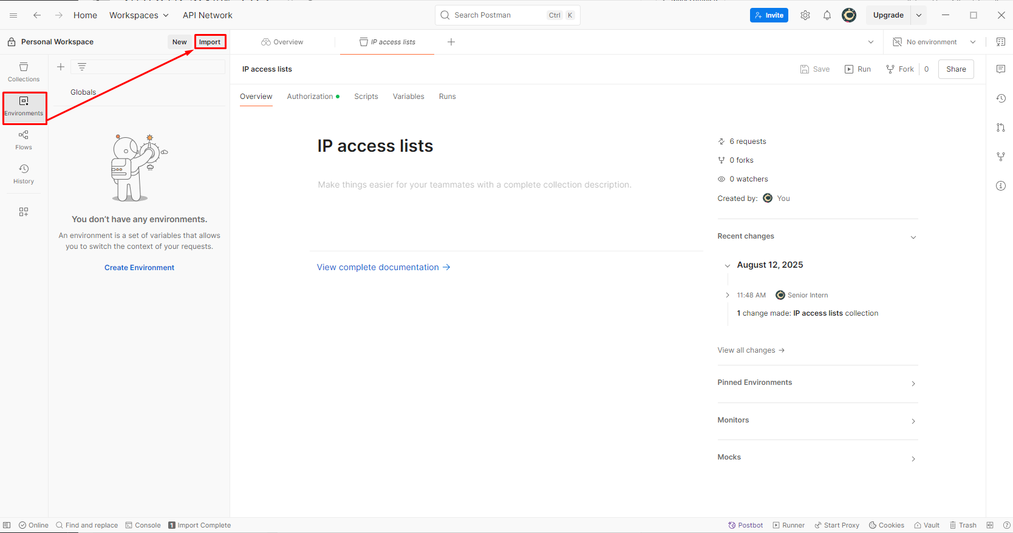Open the Trash from status bar

963,525
